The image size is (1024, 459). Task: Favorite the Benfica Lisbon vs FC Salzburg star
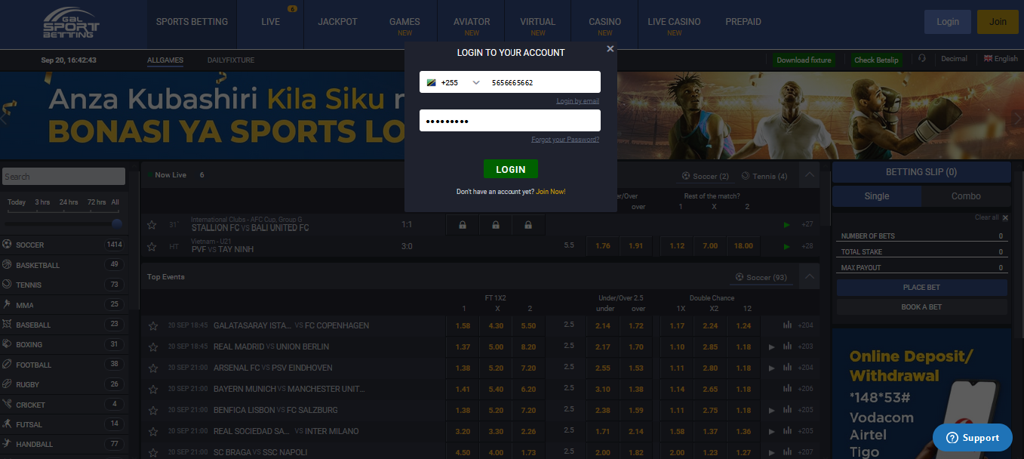(153, 410)
